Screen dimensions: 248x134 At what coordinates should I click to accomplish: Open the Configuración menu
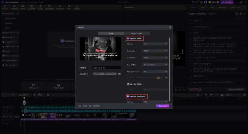click(32, 2)
